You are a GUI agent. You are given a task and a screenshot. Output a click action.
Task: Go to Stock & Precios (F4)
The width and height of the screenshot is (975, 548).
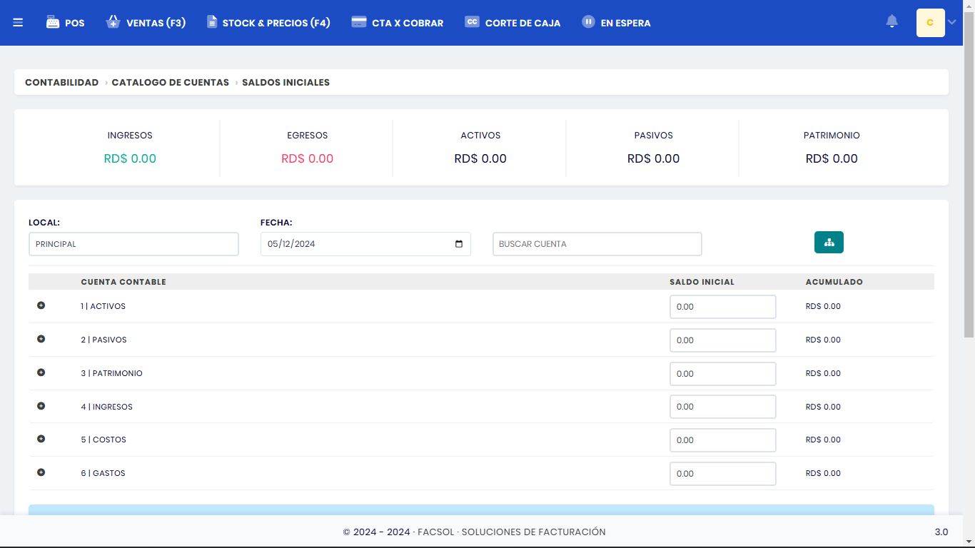click(x=268, y=23)
